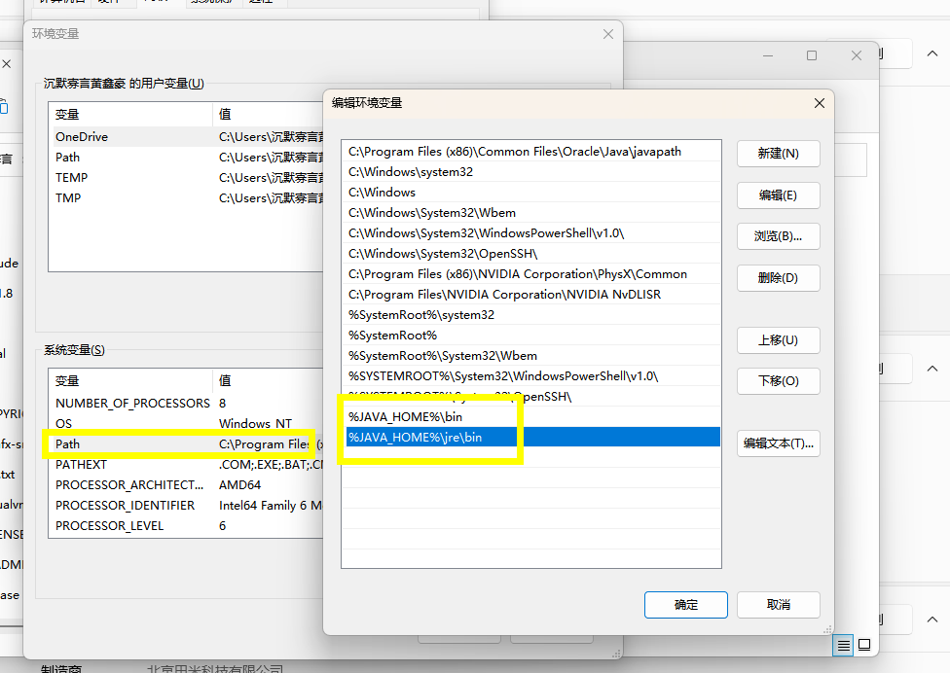This screenshot has width=950, height=673.
Task: Close the 环境变量 window
Action: point(608,34)
